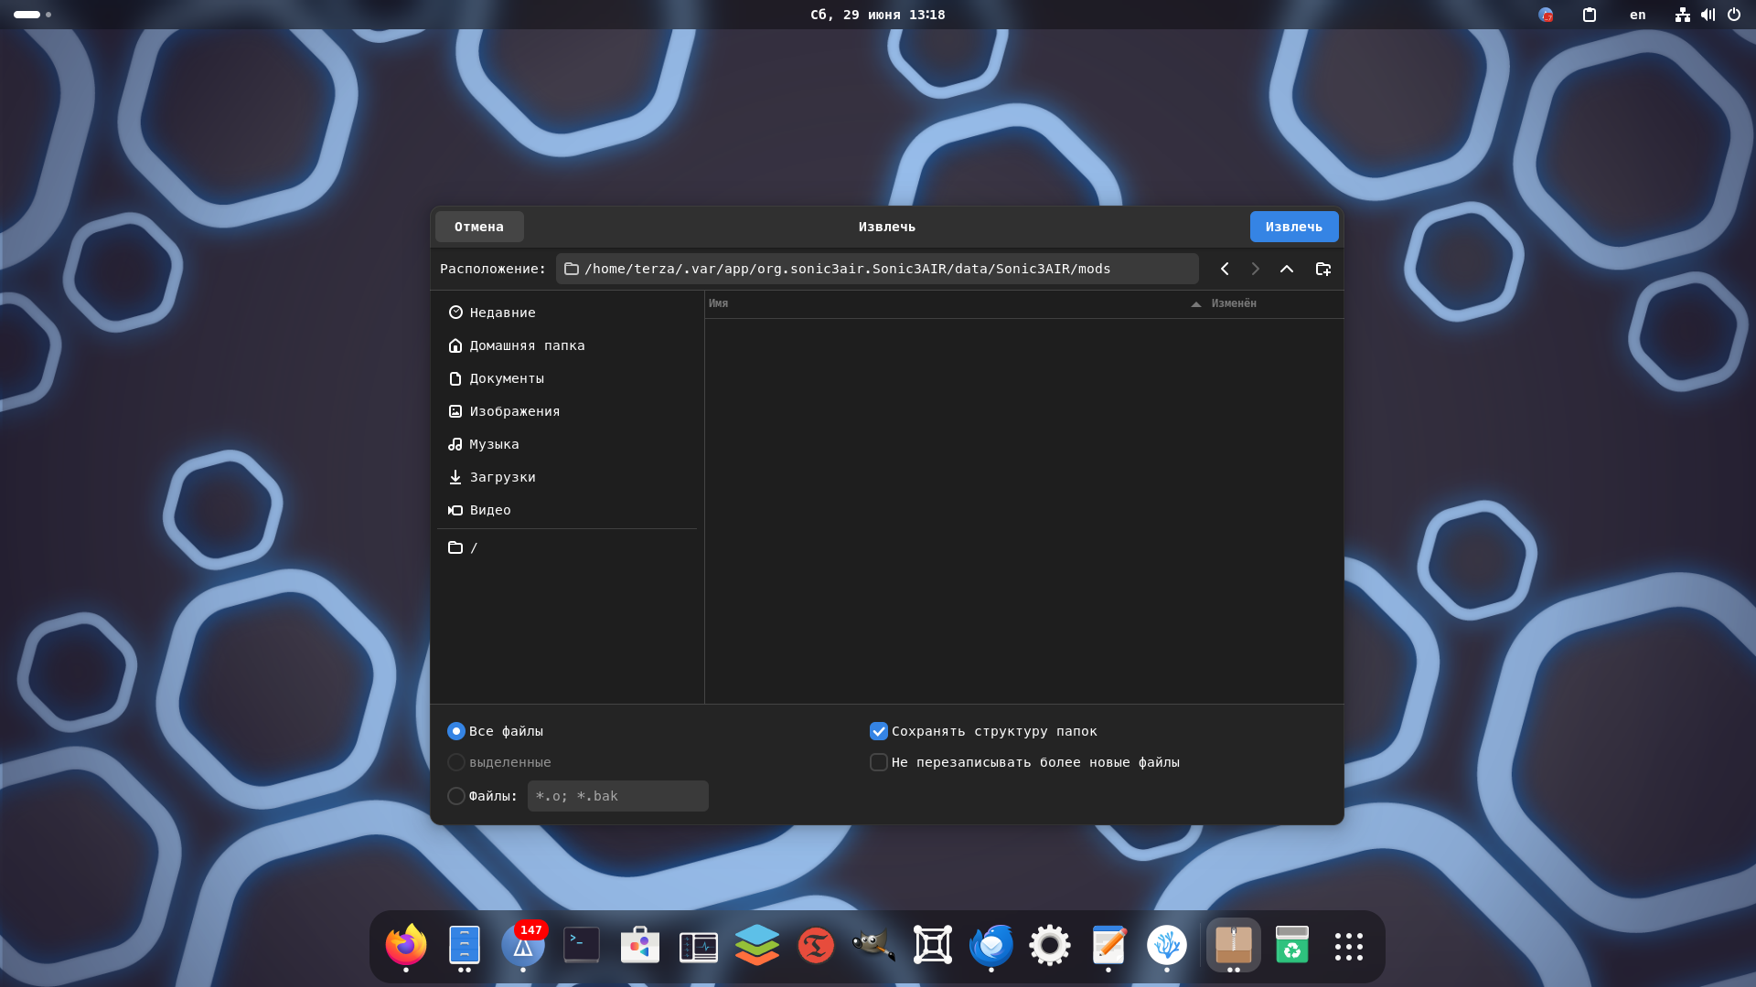The image size is (1756, 987).
Task: Click the blue Извлечь extract button
Action: [1294, 227]
